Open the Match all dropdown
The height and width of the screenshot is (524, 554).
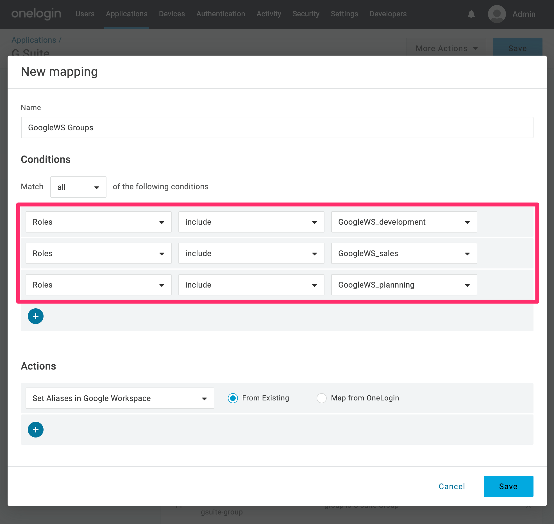tap(78, 187)
